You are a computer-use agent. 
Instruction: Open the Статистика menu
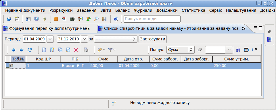click(193, 10)
